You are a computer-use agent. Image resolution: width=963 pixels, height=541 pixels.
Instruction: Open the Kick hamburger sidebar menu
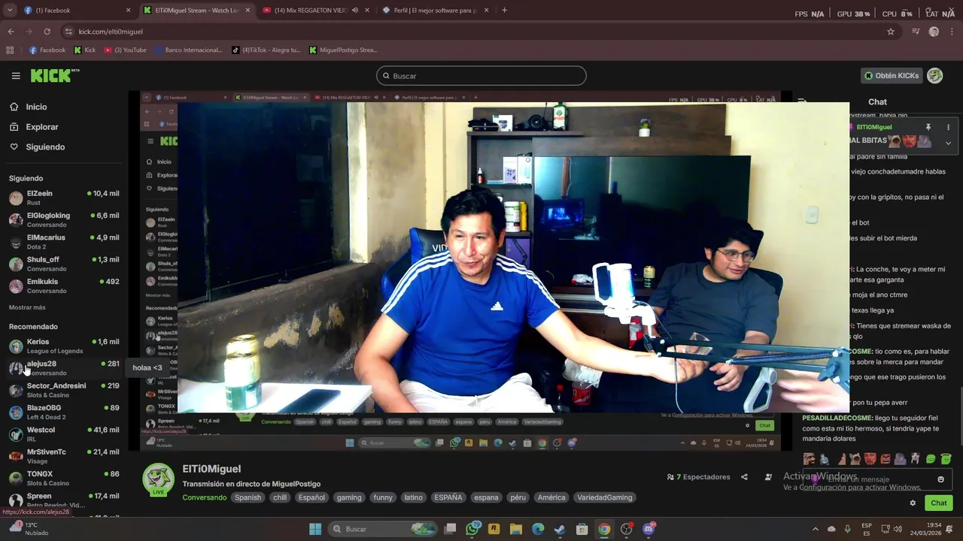[x=16, y=76]
